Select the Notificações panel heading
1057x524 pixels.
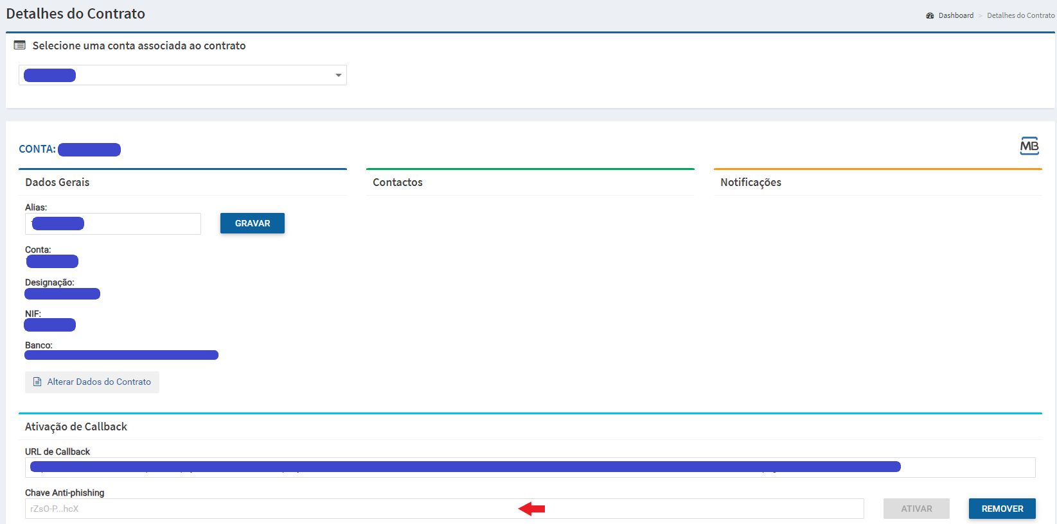pos(751,183)
